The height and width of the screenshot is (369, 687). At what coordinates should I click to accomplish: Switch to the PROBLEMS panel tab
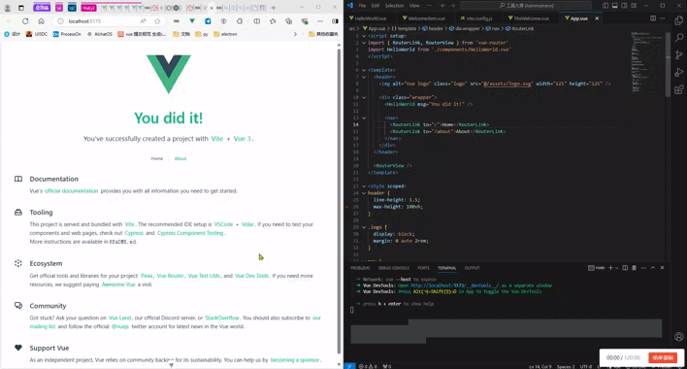point(360,268)
